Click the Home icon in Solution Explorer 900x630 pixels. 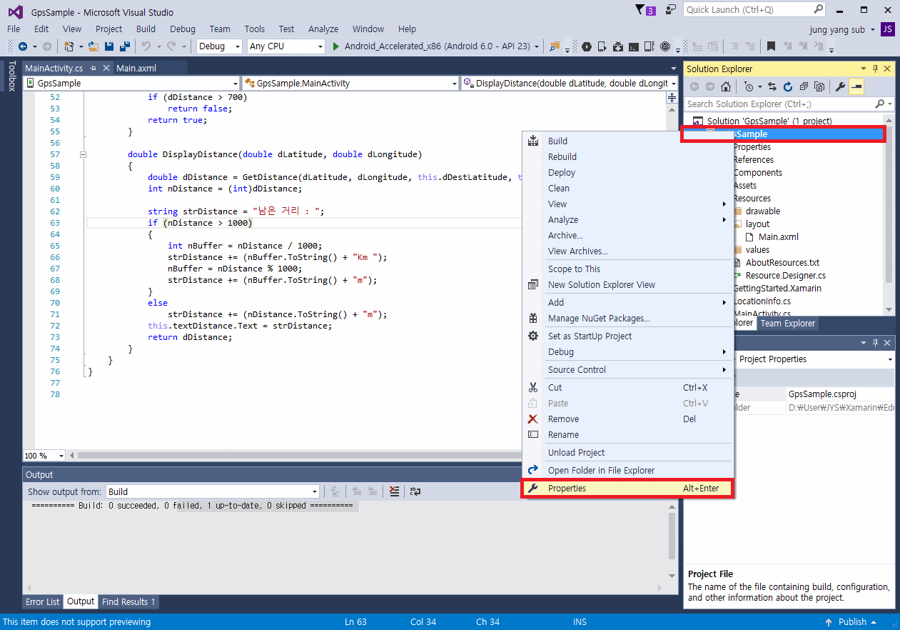point(725,86)
